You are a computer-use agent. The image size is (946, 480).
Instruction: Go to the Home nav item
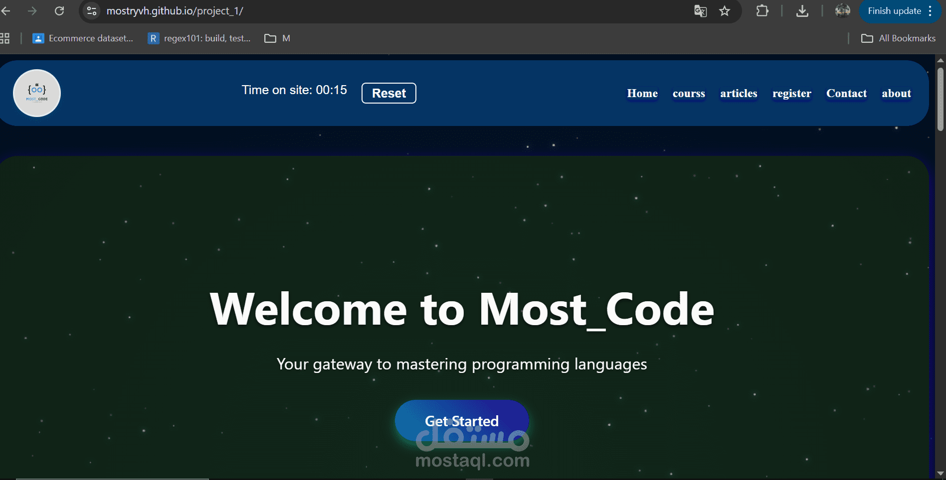(642, 94)
